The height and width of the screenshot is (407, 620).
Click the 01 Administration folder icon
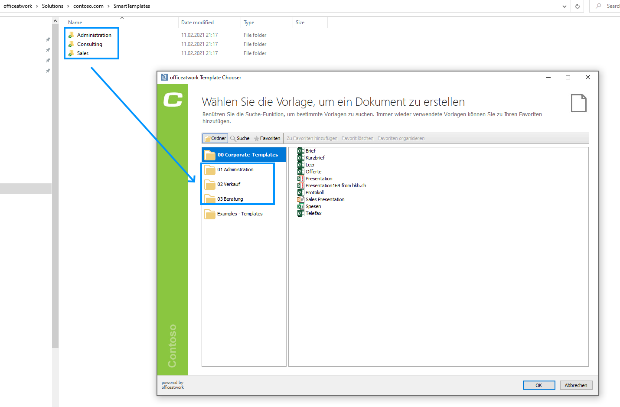[x=210, y=169]
